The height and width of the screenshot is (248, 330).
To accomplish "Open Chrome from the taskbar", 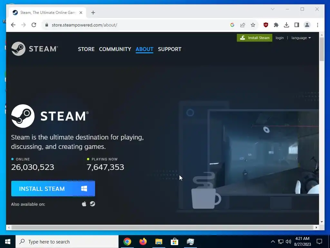I will 127,242.
